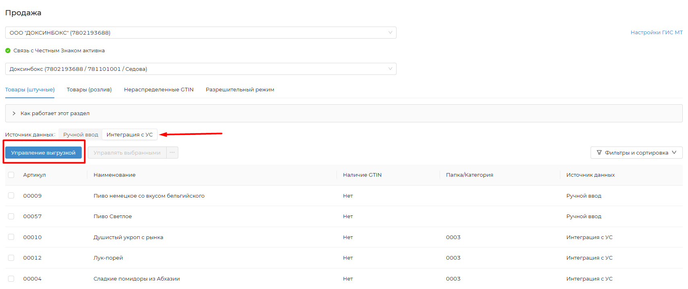Open the Доксинбокс Седова store dropdown

coord(200,69)
